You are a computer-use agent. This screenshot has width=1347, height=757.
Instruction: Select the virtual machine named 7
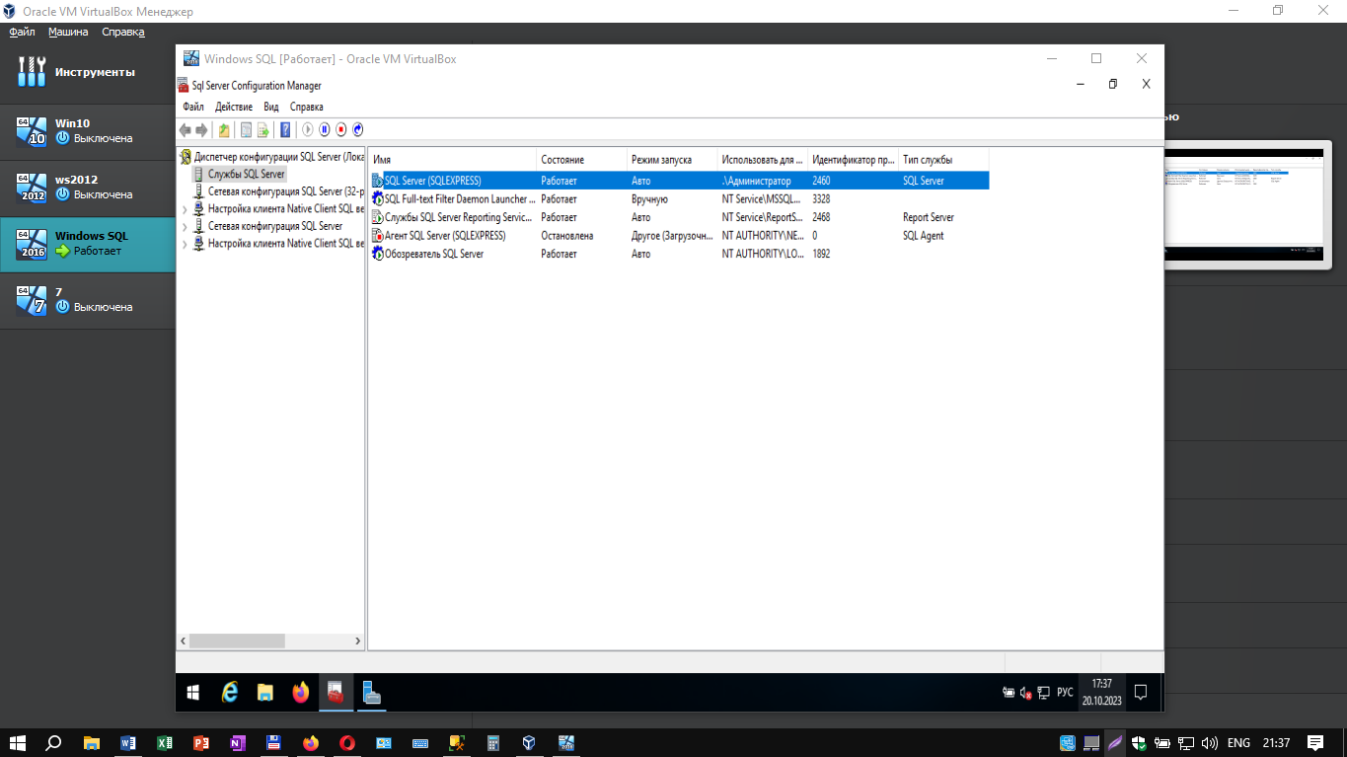88,300
